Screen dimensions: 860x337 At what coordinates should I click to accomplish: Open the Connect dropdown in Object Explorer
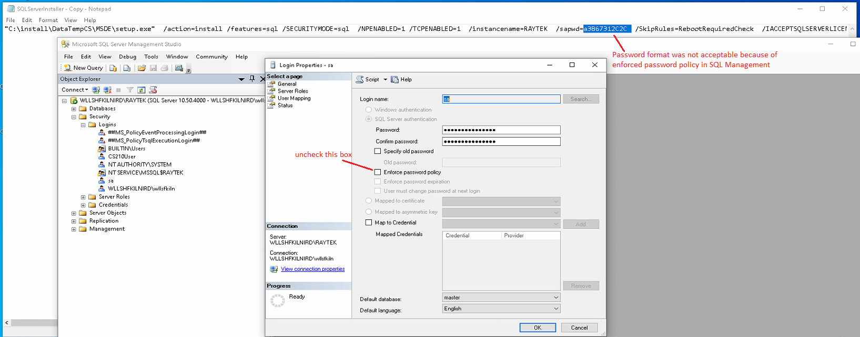(x=75, y=90)
